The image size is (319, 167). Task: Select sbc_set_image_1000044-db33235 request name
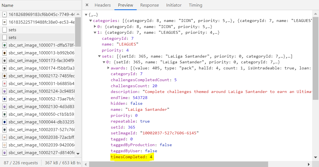42,122
